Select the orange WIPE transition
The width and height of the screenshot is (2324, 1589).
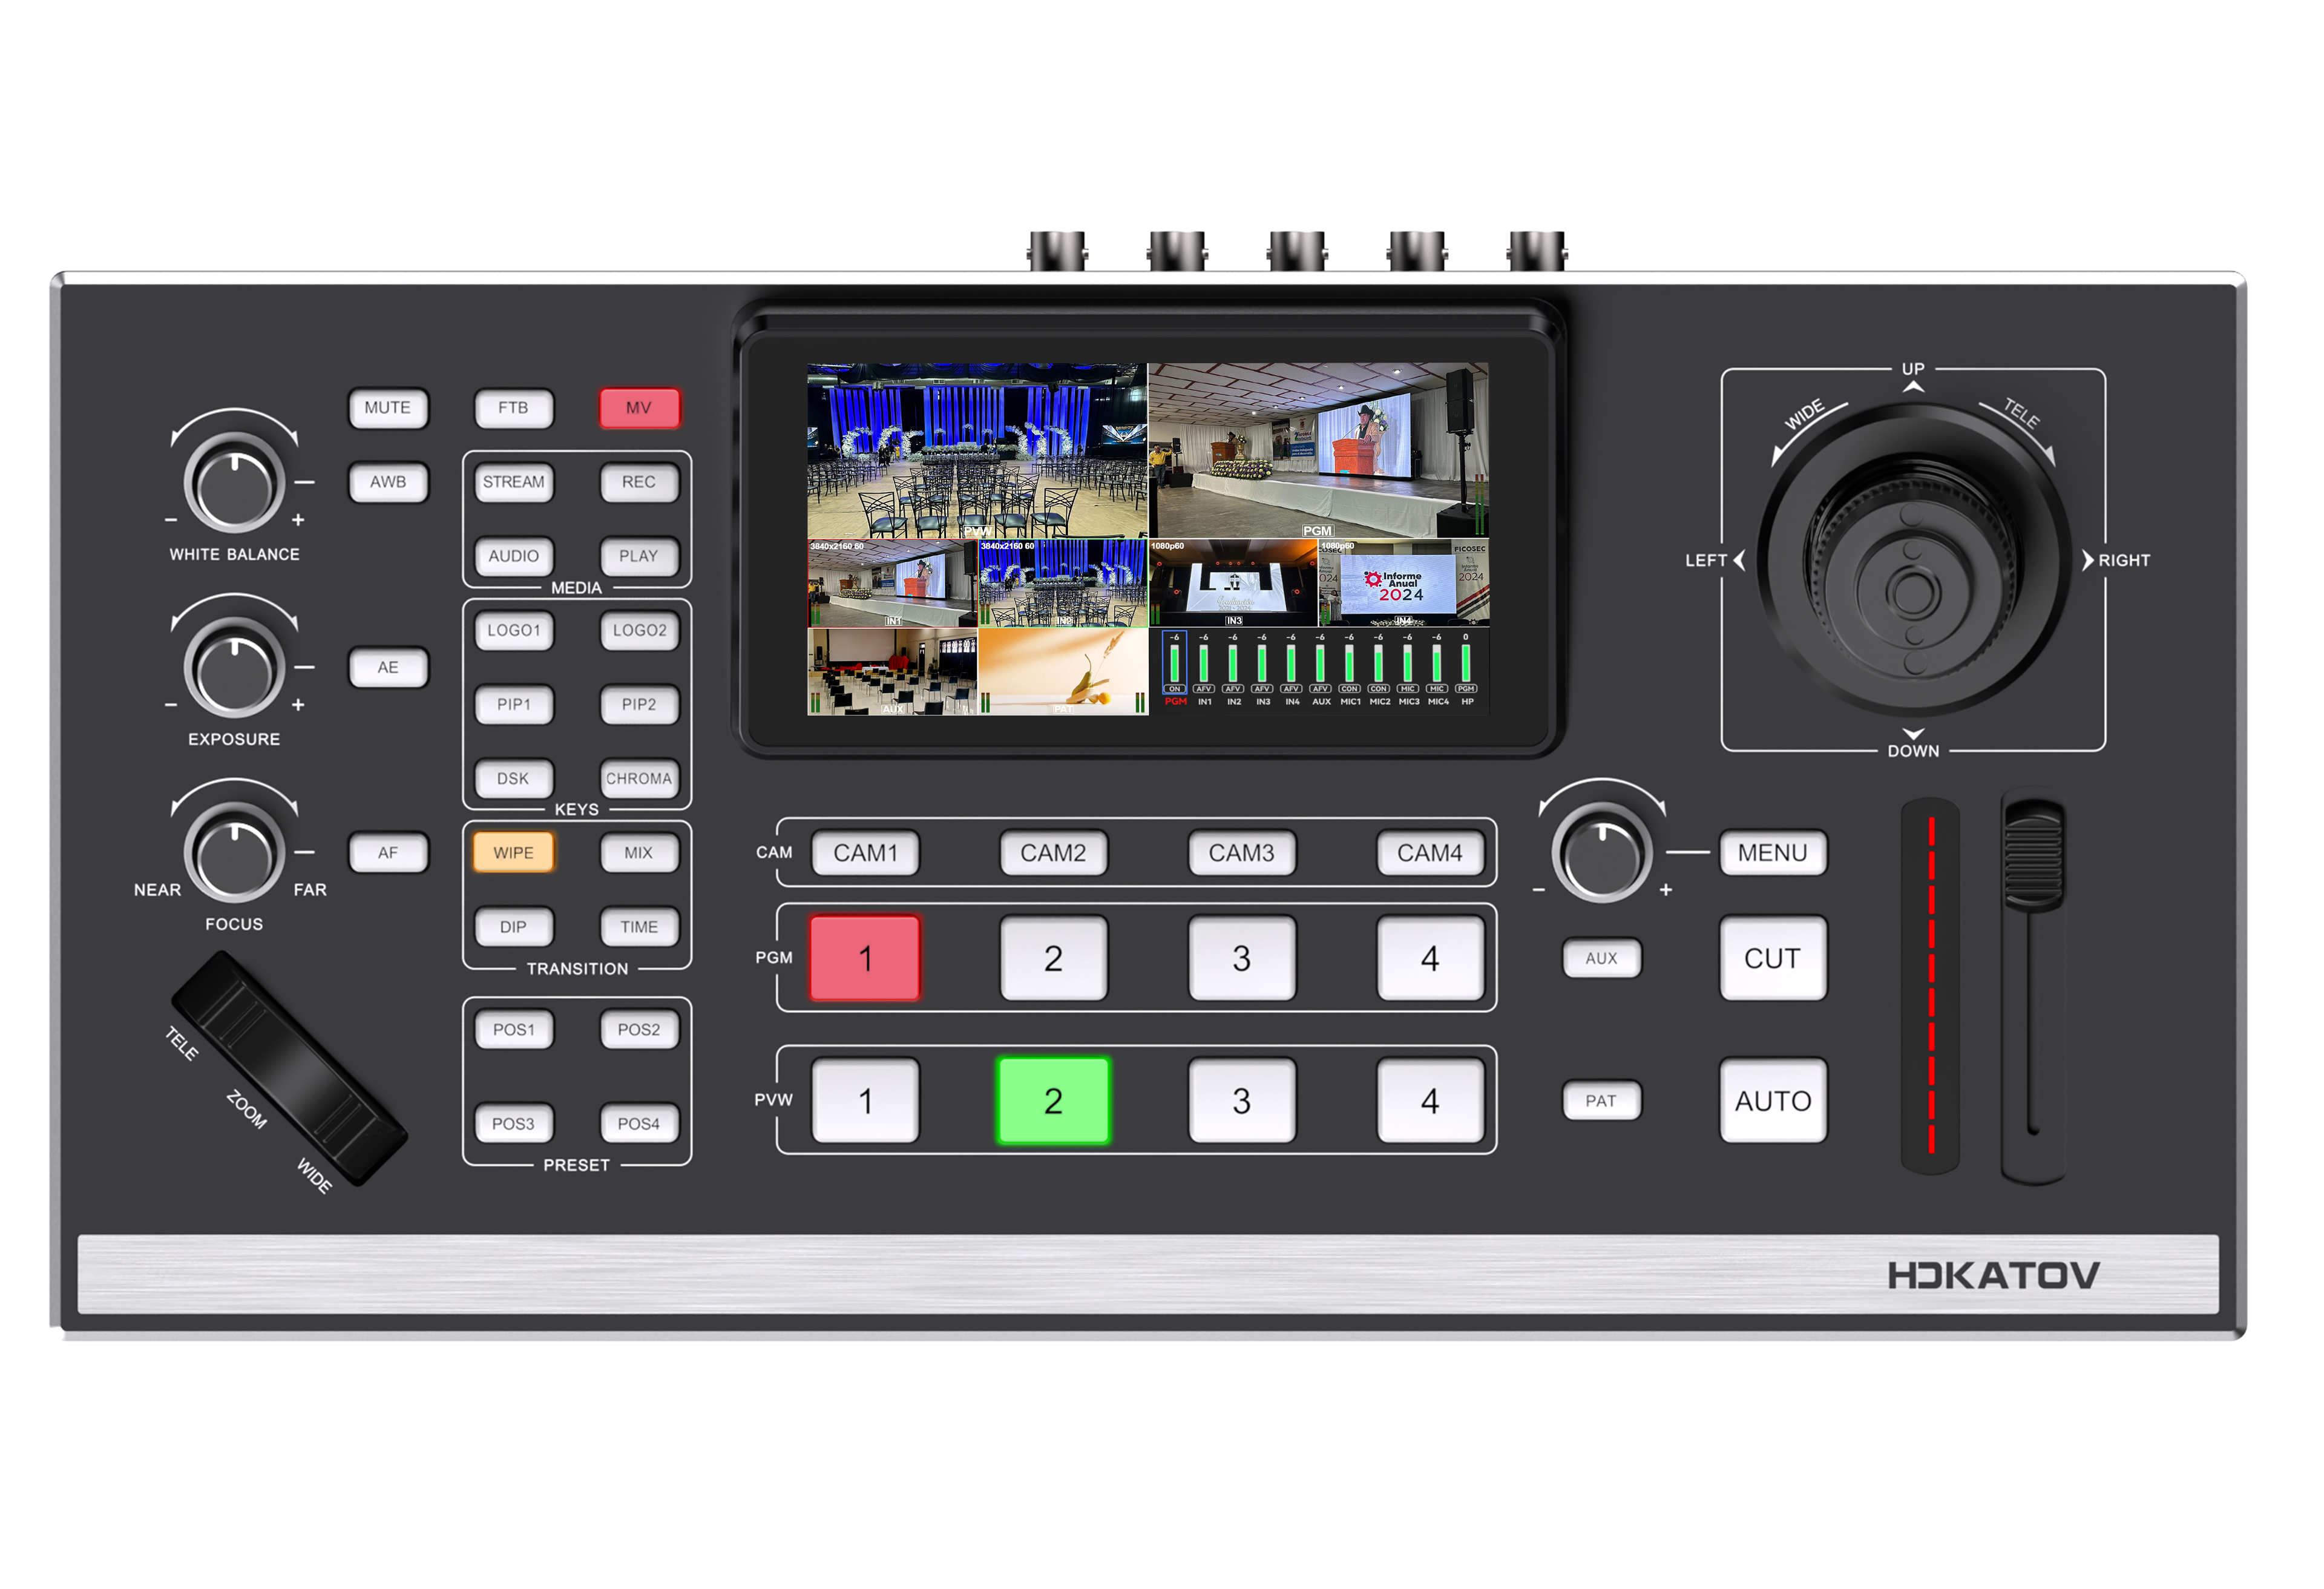(x=513, y=853)
